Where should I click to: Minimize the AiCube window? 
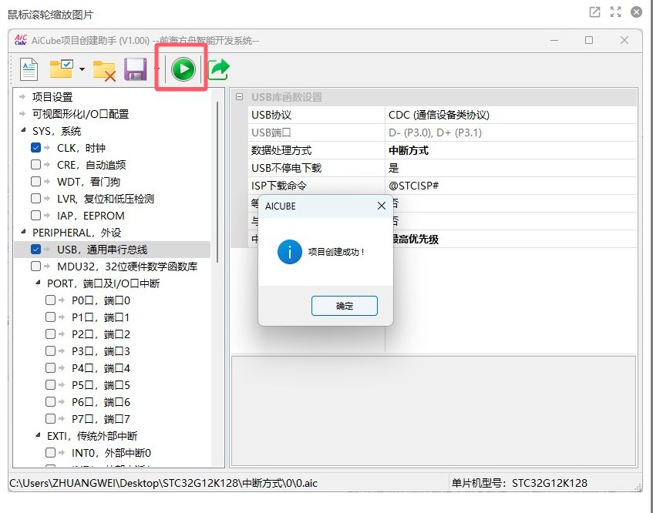[554, 40]
